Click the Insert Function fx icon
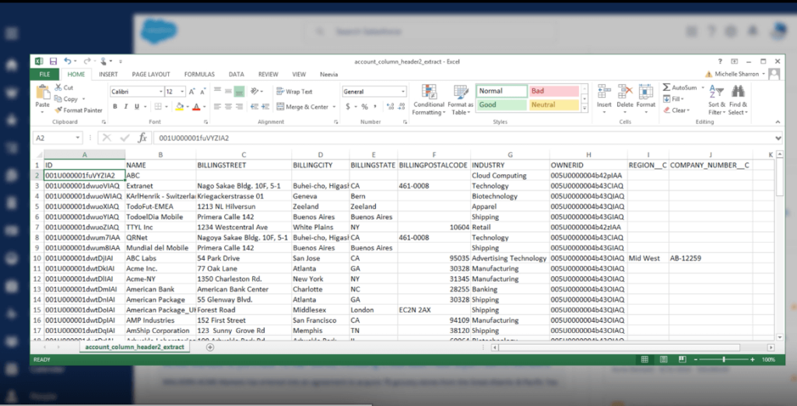 (142, 138)
